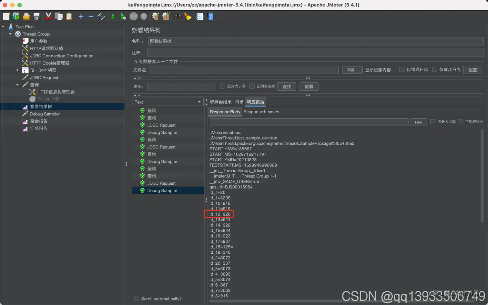This screenshot has height=305, width=488.
Task: Click the 重置 button
Action: click(x=309, y=86)
